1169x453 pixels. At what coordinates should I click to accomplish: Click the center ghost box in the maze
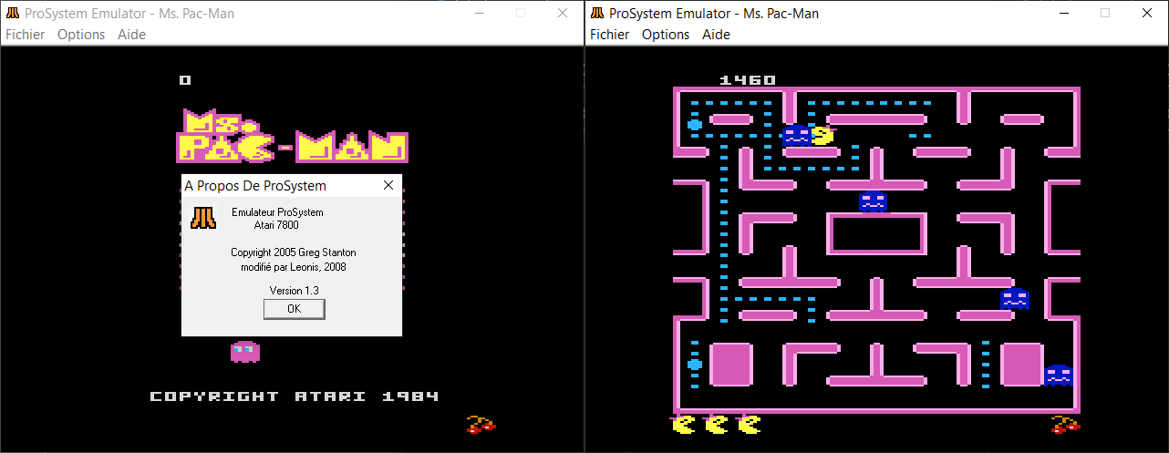click(876, 234)
